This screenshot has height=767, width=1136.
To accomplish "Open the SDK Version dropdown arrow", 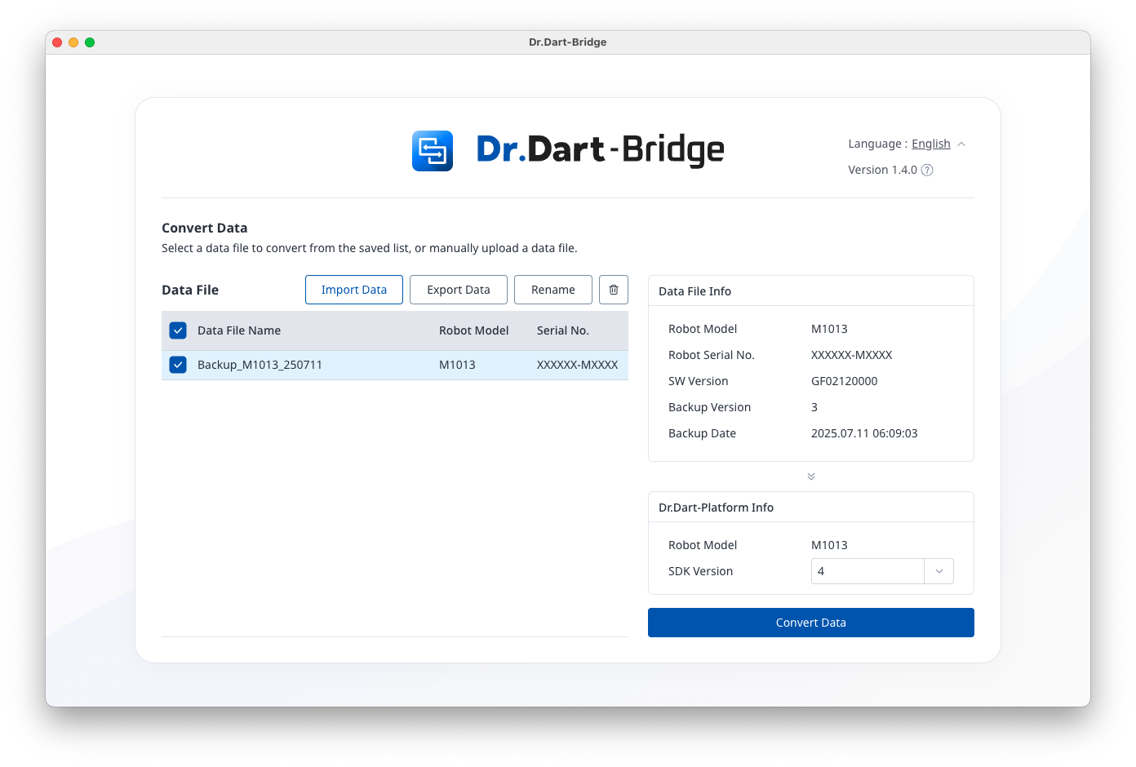I will coord(939,571).
